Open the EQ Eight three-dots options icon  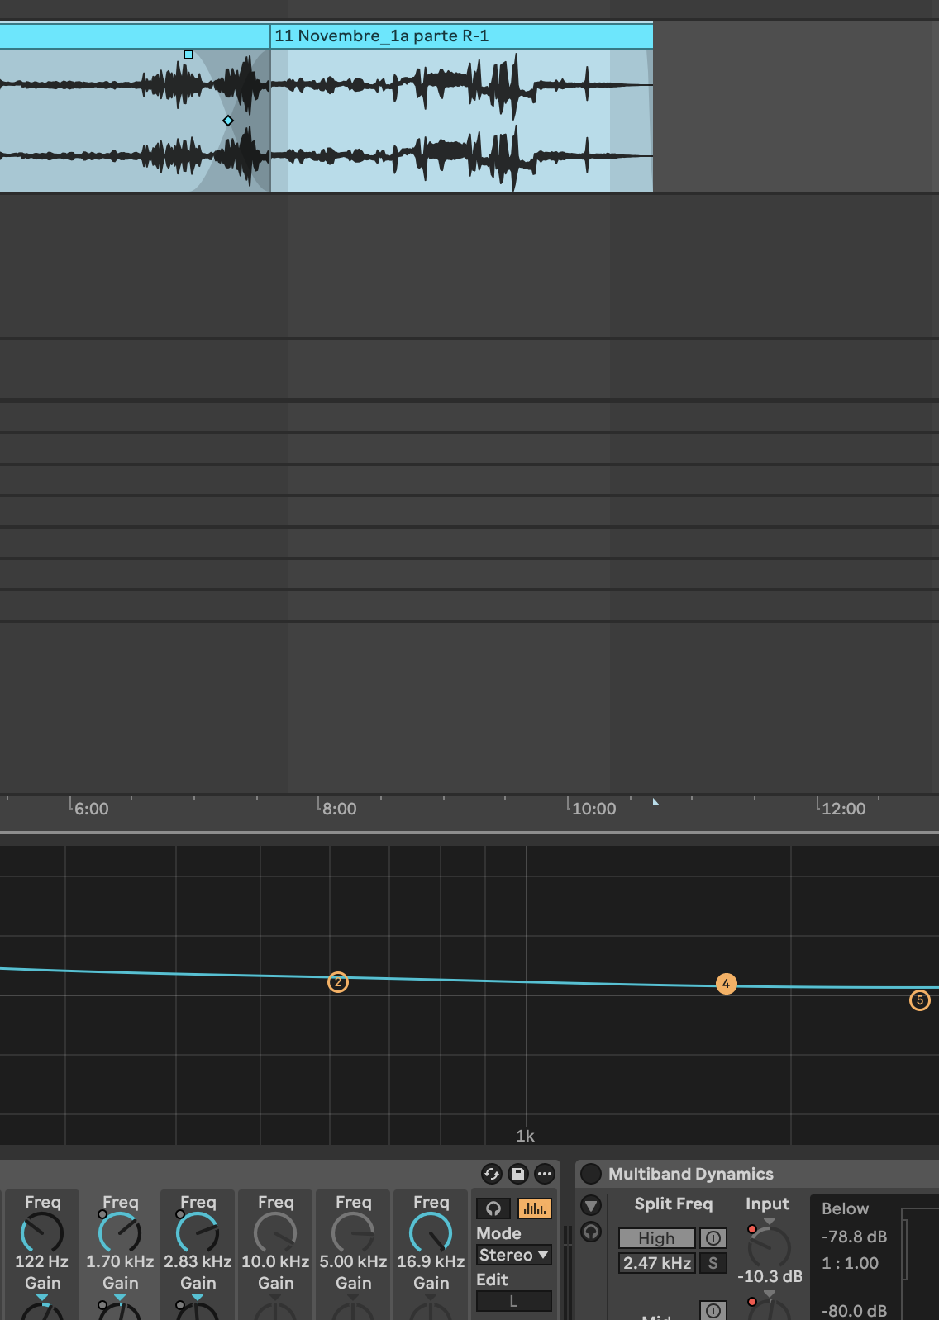[545, 1174]
